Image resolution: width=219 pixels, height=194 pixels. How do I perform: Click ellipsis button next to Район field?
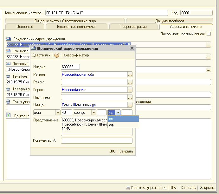[x=130, y=82]
